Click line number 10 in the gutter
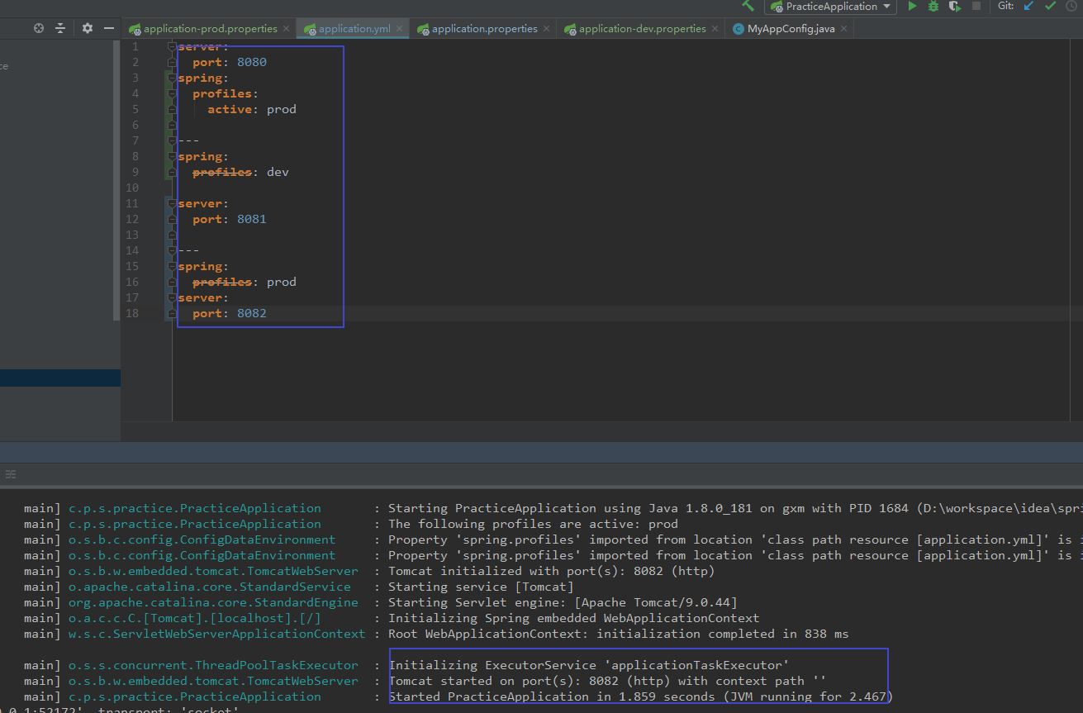 click(132, 188)
